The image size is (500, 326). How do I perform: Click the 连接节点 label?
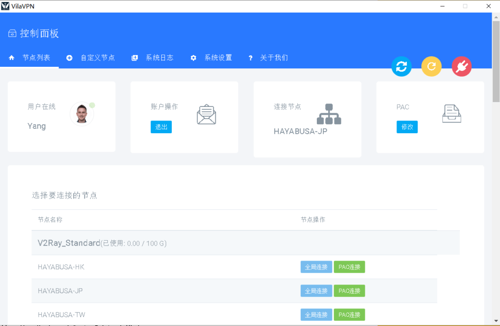click(287, 107)
